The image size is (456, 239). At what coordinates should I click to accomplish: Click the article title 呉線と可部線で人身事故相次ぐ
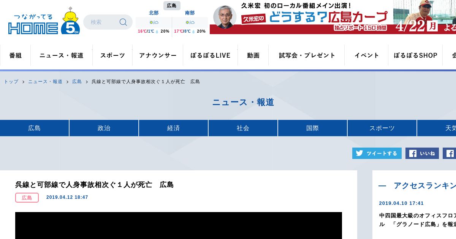94,185
